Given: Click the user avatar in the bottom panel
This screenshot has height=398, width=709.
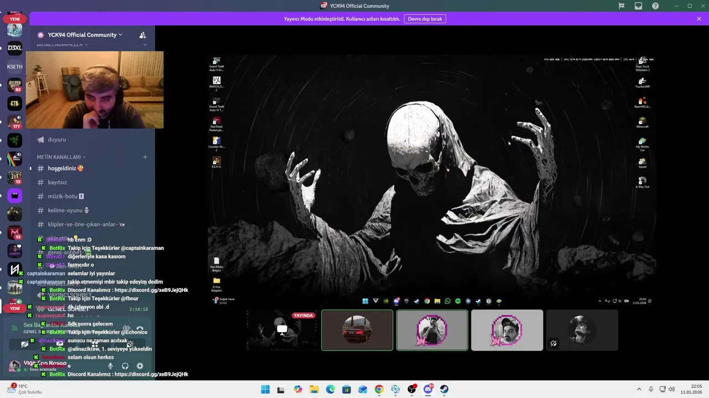Looking at the screenshot, I should pos(15,366).
